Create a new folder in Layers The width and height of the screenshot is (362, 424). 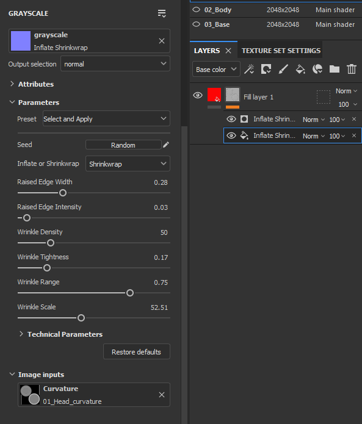pyautogui.click(x=335, y=69)
